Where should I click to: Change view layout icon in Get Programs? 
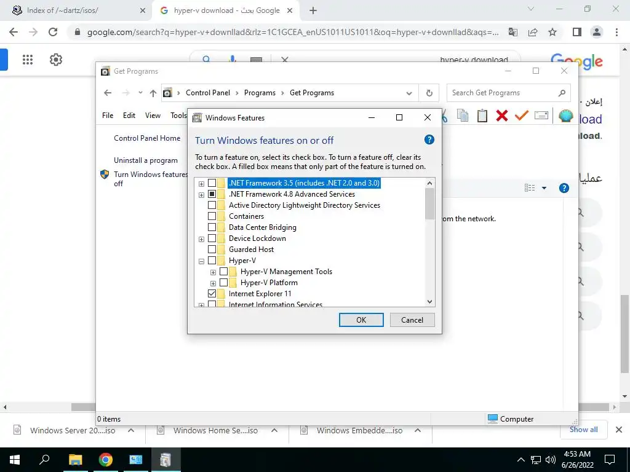[530, 188]
